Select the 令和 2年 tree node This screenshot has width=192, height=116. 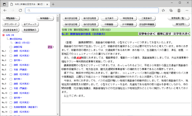[x=10, y=35]
